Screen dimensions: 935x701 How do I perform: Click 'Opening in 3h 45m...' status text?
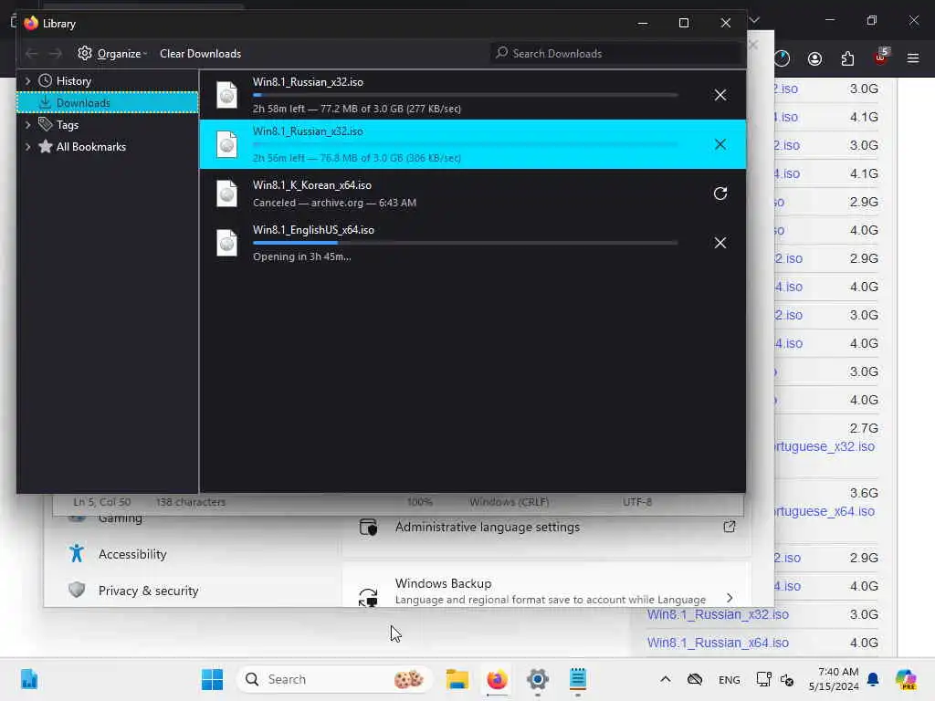301,256
